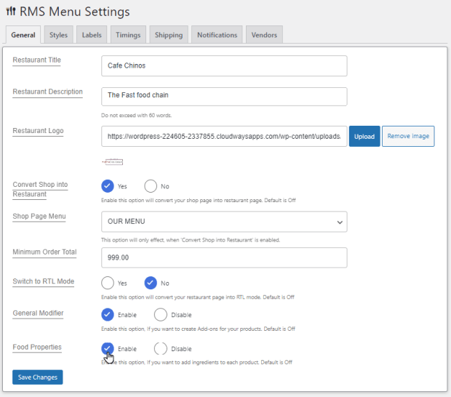Go to the Timings tab
The image size is (451, 397).
129,35
